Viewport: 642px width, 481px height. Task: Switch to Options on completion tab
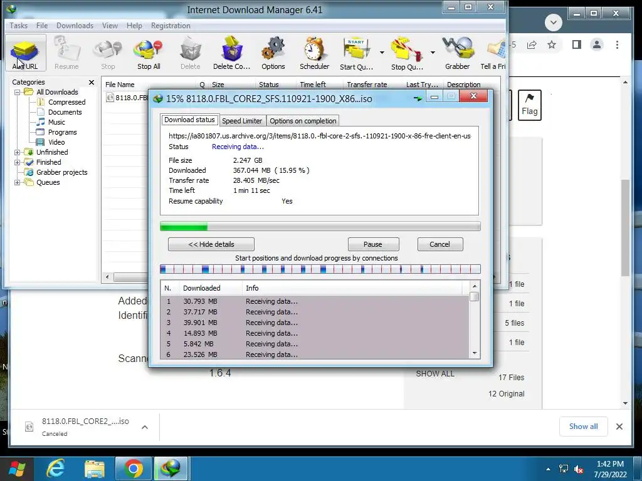click(x=303, y=121)
